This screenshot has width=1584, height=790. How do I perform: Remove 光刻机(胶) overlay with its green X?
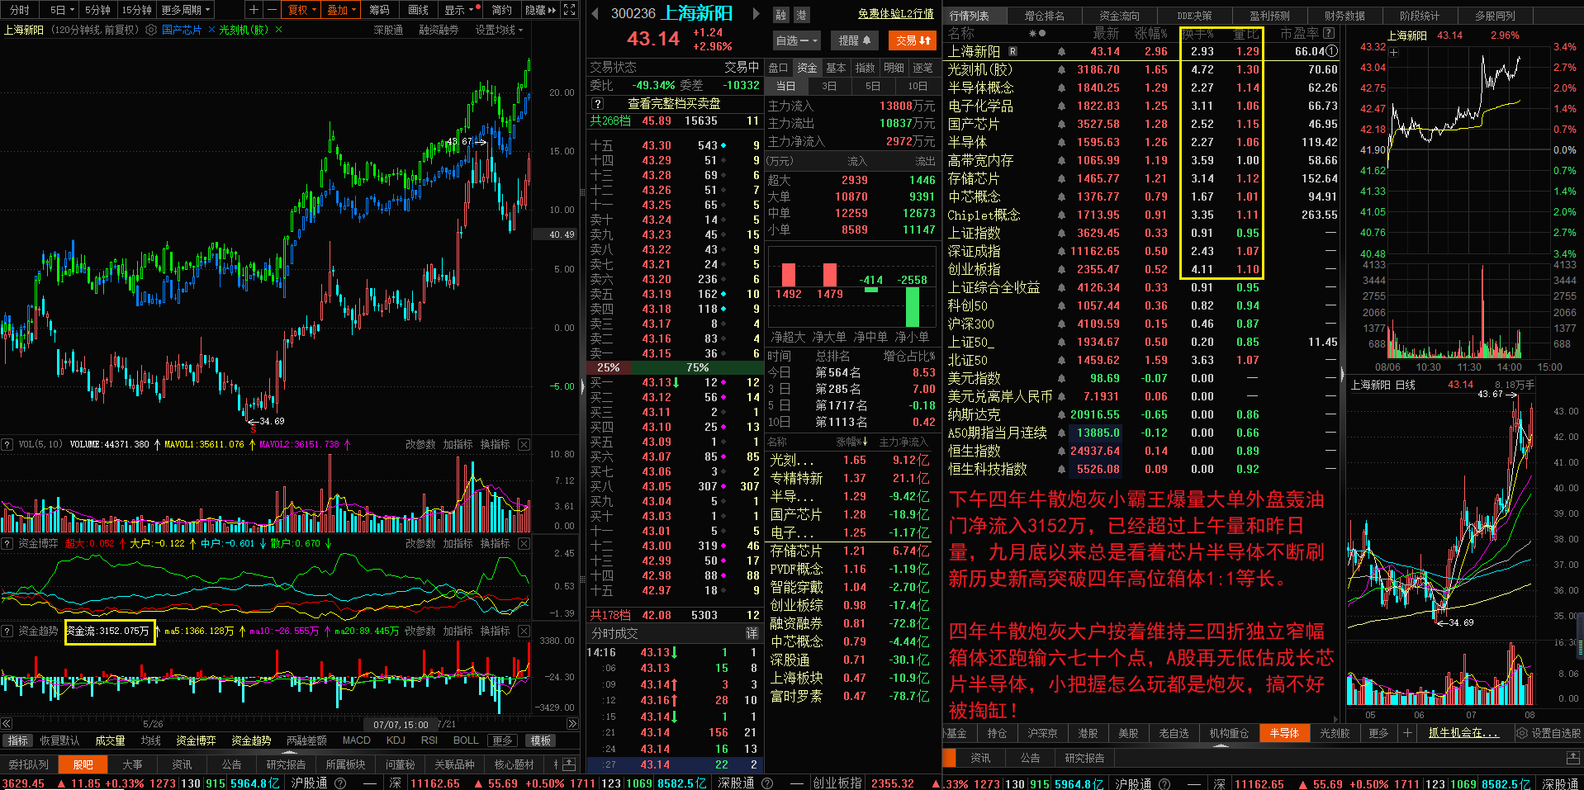pyautogui.click(x=278, y=30)
